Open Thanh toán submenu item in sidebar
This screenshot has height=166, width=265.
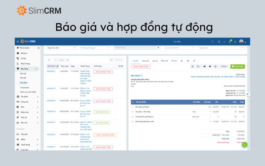pos(25,88)
